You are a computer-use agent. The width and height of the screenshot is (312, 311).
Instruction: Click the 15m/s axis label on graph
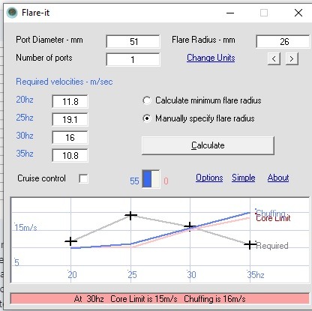pyautogui.click(x=25, y=228)
